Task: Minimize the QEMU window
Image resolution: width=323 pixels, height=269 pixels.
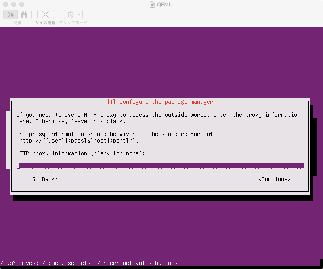Action: pos(14,4)
